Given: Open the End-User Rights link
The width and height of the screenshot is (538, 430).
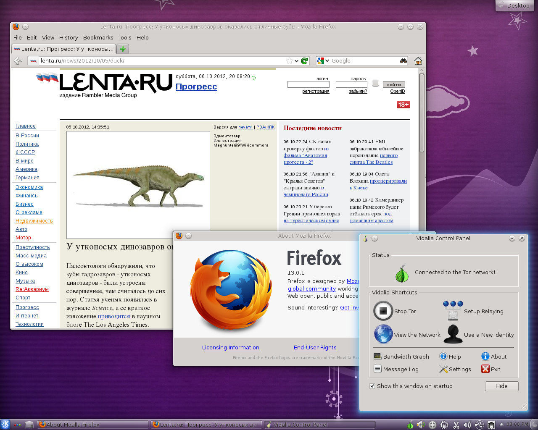Looking at the screenshot, I should [315, 347].
